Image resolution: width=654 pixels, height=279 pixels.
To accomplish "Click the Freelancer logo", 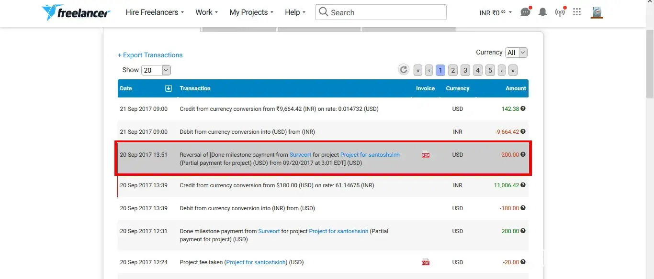I will tap(76, 12).
